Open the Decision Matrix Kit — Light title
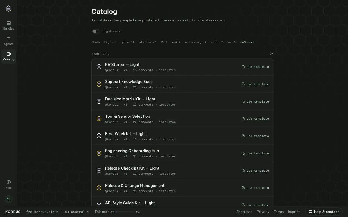The width and height of the screenshot is (348, 217). (x=130, y=99)
